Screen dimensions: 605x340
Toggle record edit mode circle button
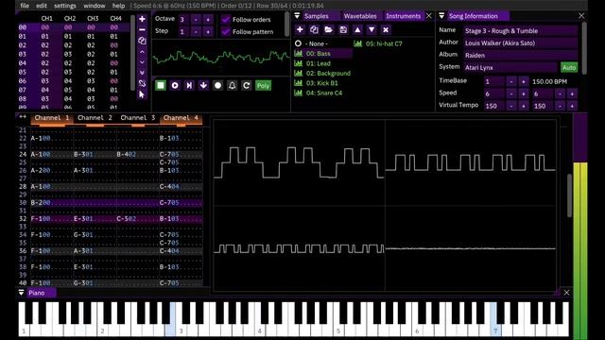[217, 85]
